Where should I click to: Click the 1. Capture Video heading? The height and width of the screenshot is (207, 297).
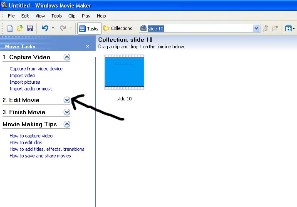click(x=26, y=57)
